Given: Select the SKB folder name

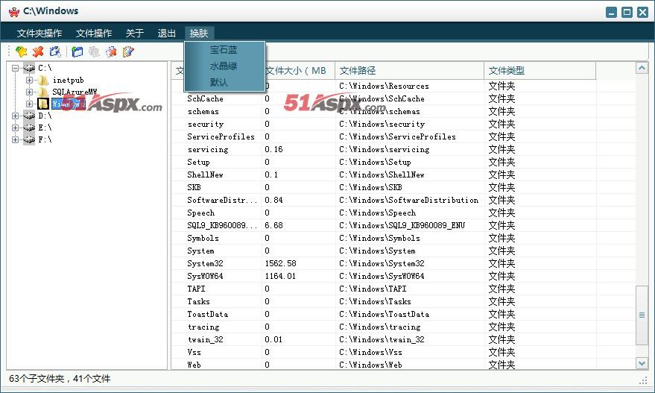Looking at the screenshot, I should 194,187.
